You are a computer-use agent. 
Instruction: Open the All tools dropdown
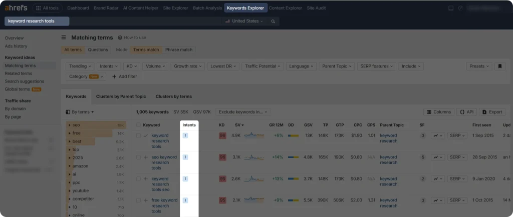pyautogui.click(x=47, y=8)
